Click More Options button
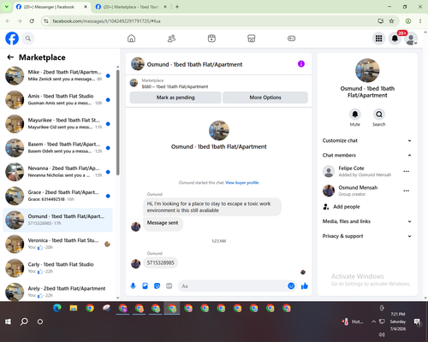The height and width of the screenshot is (342, 428). pyautogui.click(x=265, y=97)
